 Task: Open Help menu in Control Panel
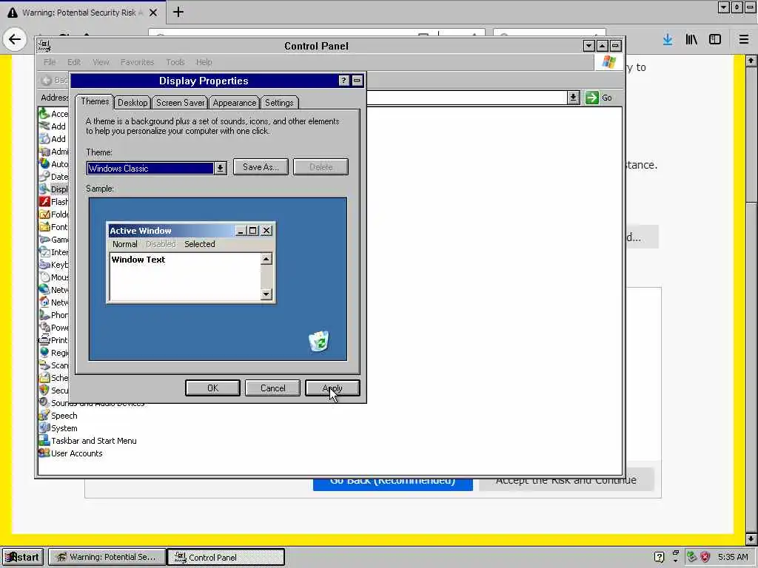pos(204,62)
